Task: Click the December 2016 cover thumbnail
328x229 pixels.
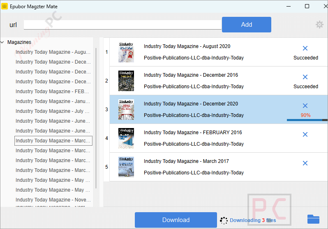Action: (126, 81)
